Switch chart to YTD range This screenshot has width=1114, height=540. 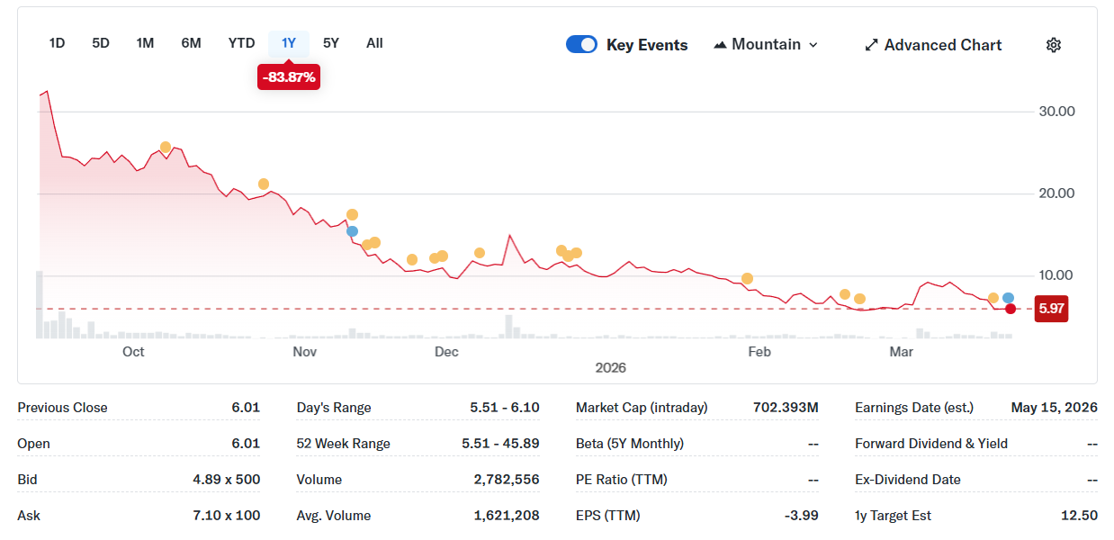(241, 43)
